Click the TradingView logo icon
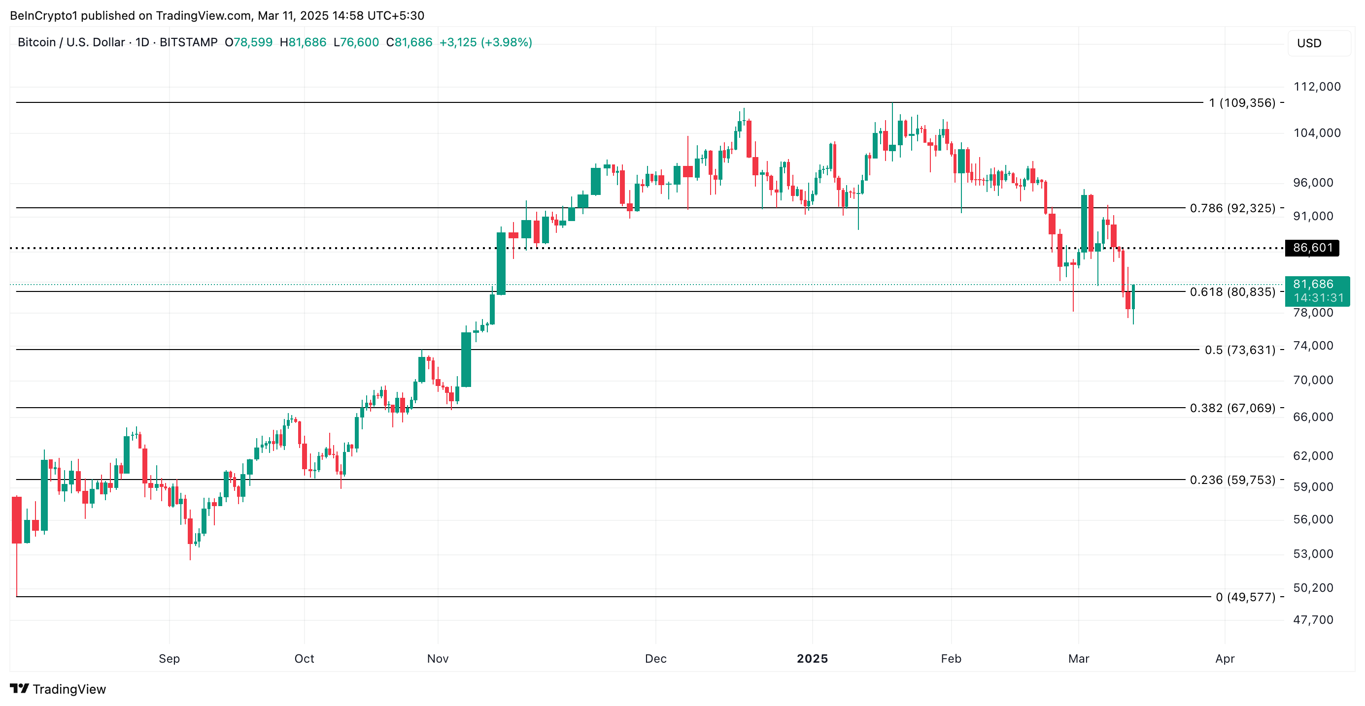The width and height of the screenshot is (1365, 706). (19, 689)
